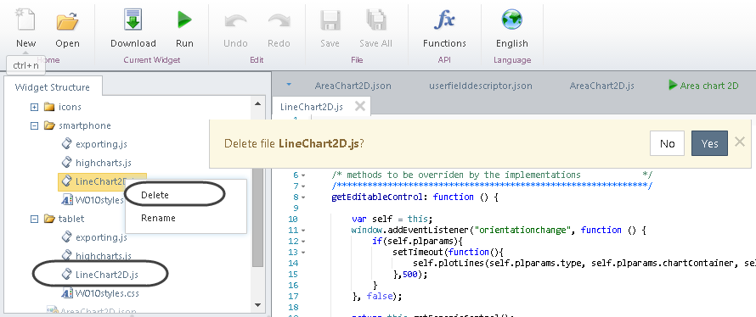The height and width of the screenshot is (317, 756).
Task: Open the API Functions fx icon
Action: pyautogui.click(x=444, y=20)
